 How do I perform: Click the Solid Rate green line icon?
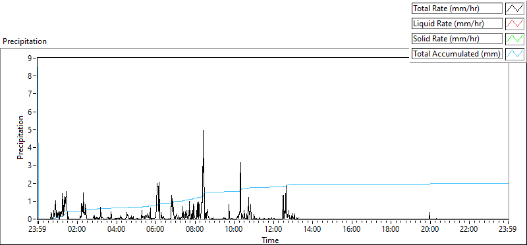515,39
